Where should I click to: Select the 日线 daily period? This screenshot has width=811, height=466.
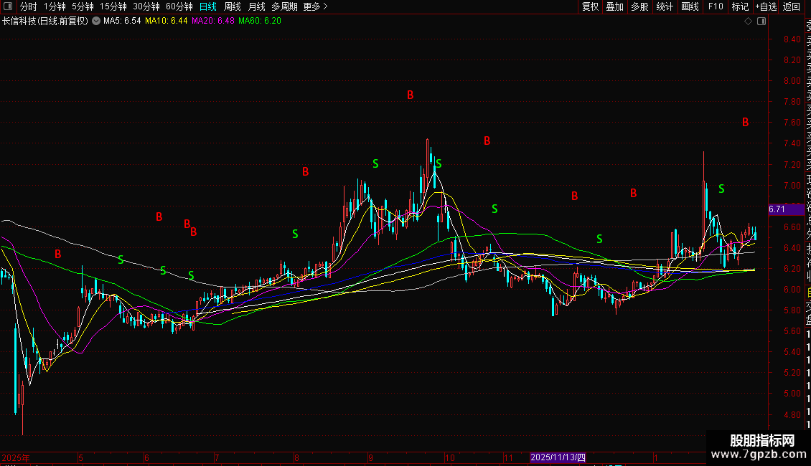[208, 6]
